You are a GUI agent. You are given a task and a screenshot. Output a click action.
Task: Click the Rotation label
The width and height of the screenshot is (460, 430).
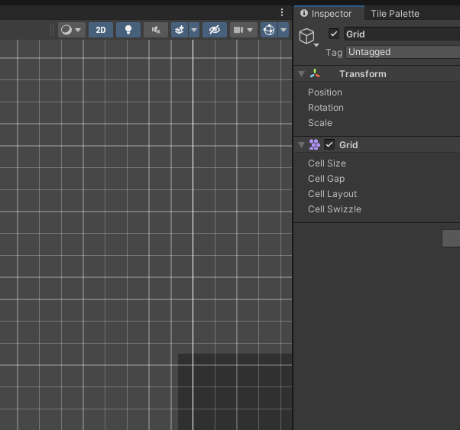click(x=326, y=108)
